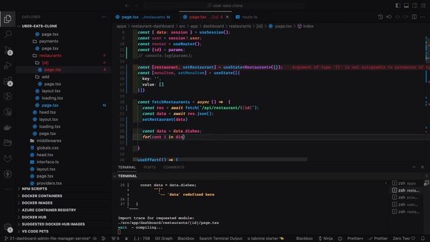Click open changes icon in editor toolbar

389,17
